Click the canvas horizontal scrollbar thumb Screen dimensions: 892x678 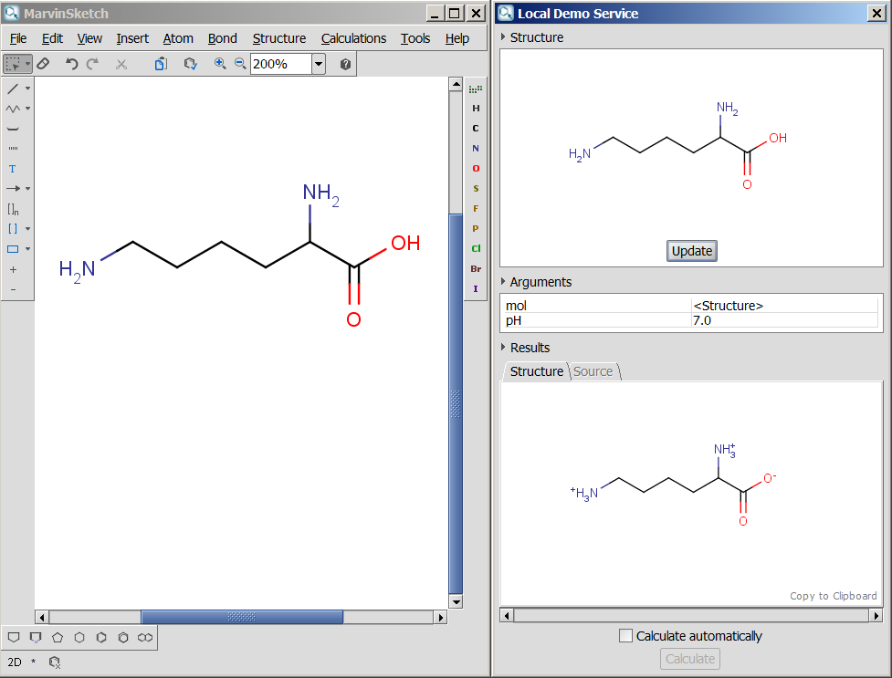(242, 617)
